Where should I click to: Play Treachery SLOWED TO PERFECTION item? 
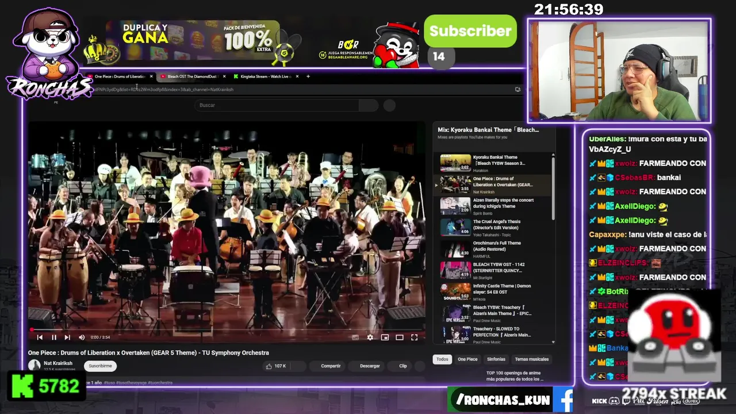tap(492, 335)
